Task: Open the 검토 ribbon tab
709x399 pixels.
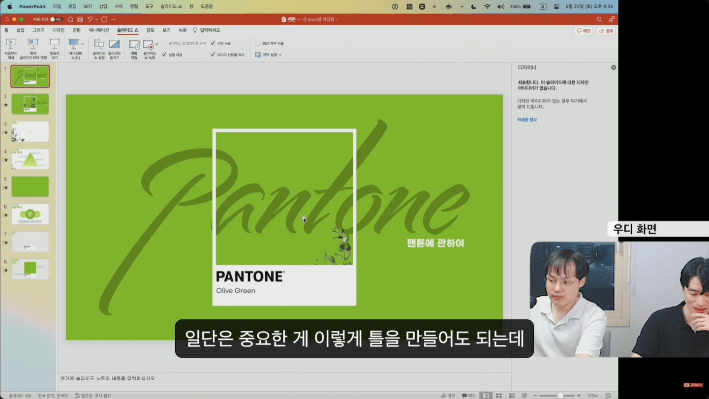Action: (151, 31)
